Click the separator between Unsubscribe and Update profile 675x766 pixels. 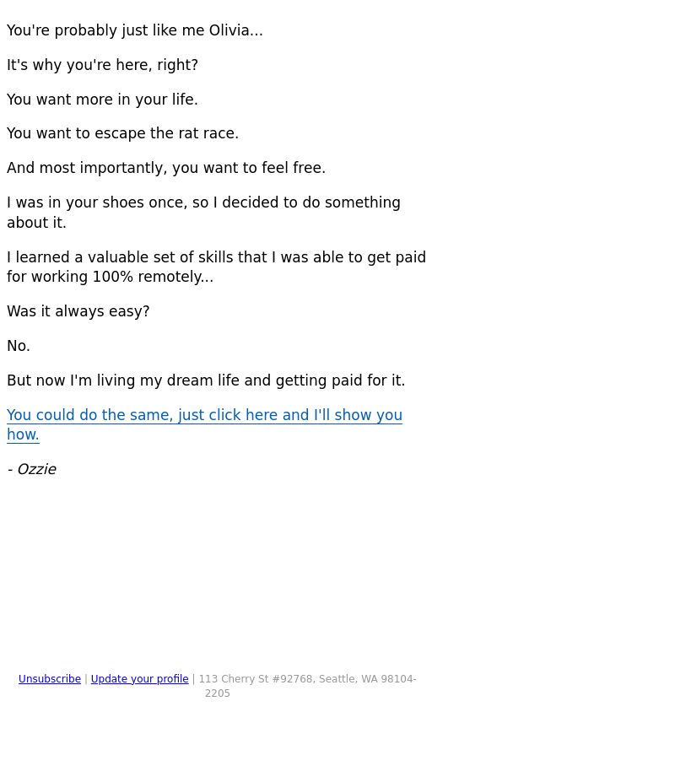click(86, 679)
